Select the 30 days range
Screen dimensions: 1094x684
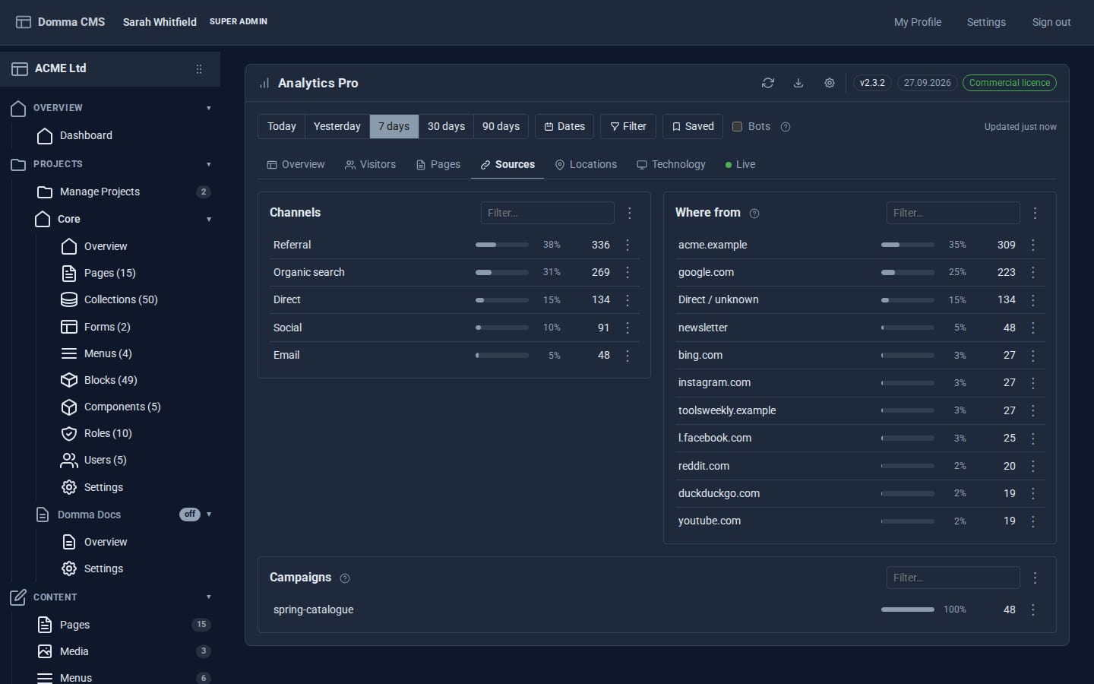[446, 126]
